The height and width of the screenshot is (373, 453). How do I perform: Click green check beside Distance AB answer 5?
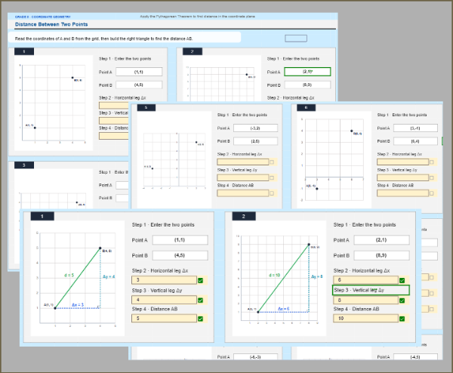pyautogui.click(x=201, y=319)
